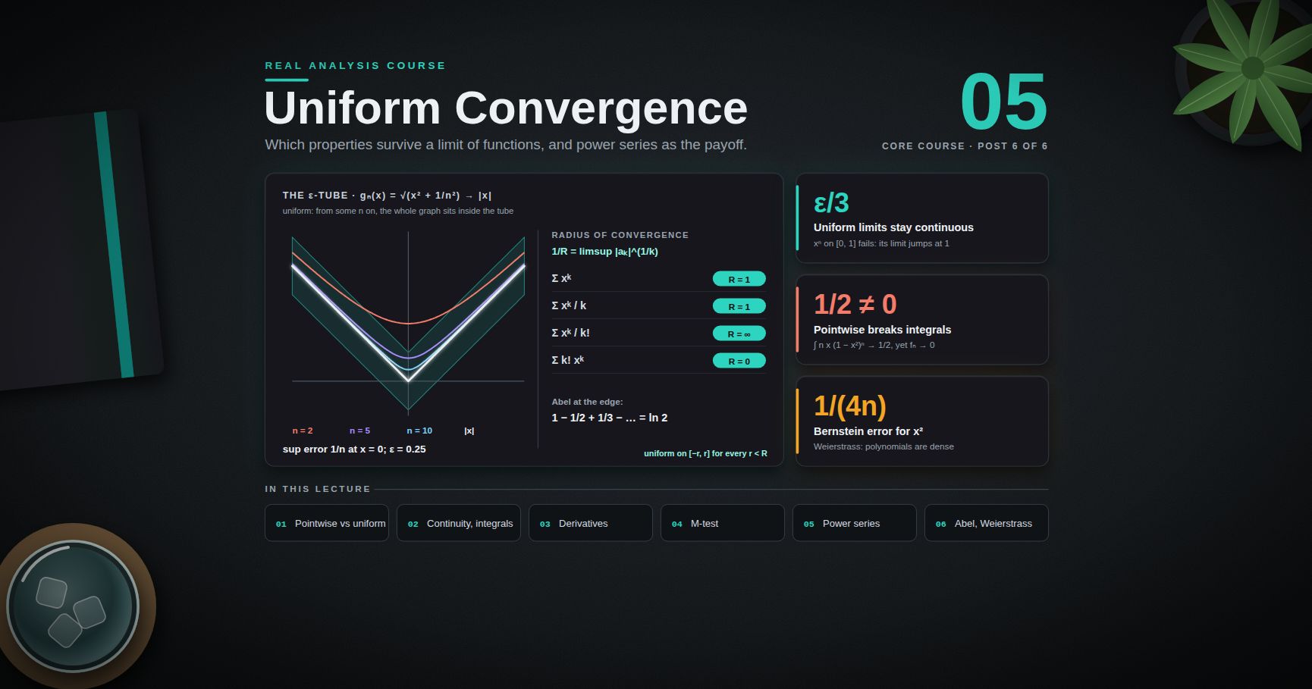Click the orange n = 2 legend label

(x=303, y=431)
